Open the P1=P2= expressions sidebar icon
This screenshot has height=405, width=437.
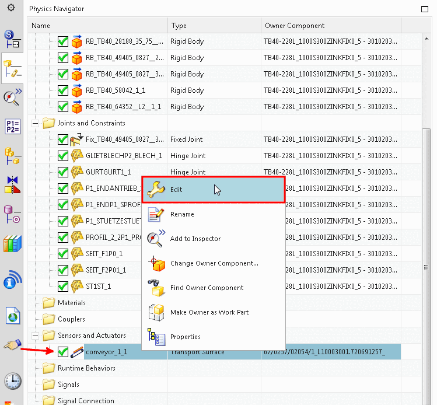pos(12,126)
